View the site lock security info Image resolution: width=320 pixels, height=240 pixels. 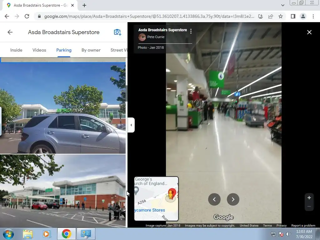pos(39,16)
